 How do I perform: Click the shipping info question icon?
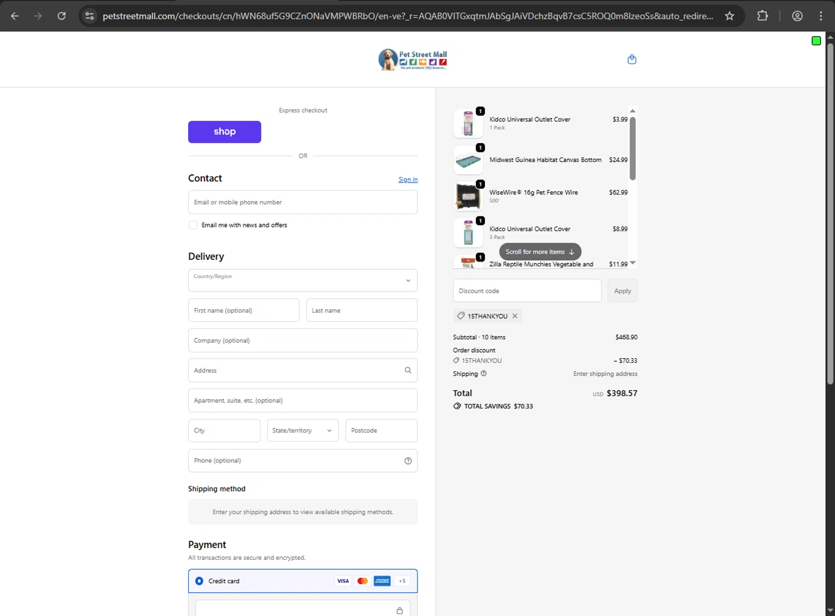tap(484, 373)
